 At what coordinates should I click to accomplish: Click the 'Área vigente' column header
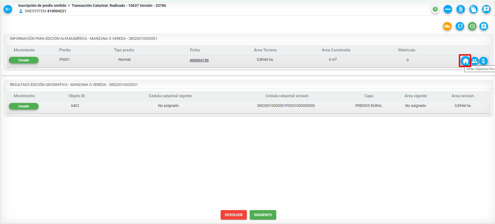(x=416, y=96)
